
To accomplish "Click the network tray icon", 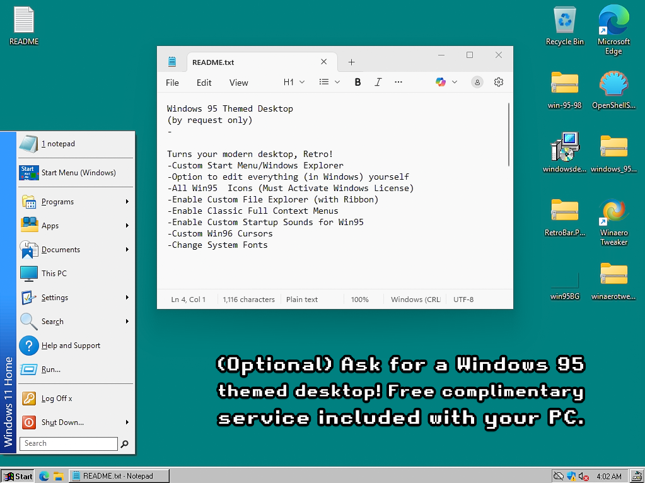I will pyautogui.click(x=558, y=476).
